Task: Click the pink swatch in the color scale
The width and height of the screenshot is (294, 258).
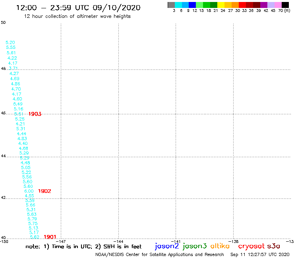Action: point(278,5)
